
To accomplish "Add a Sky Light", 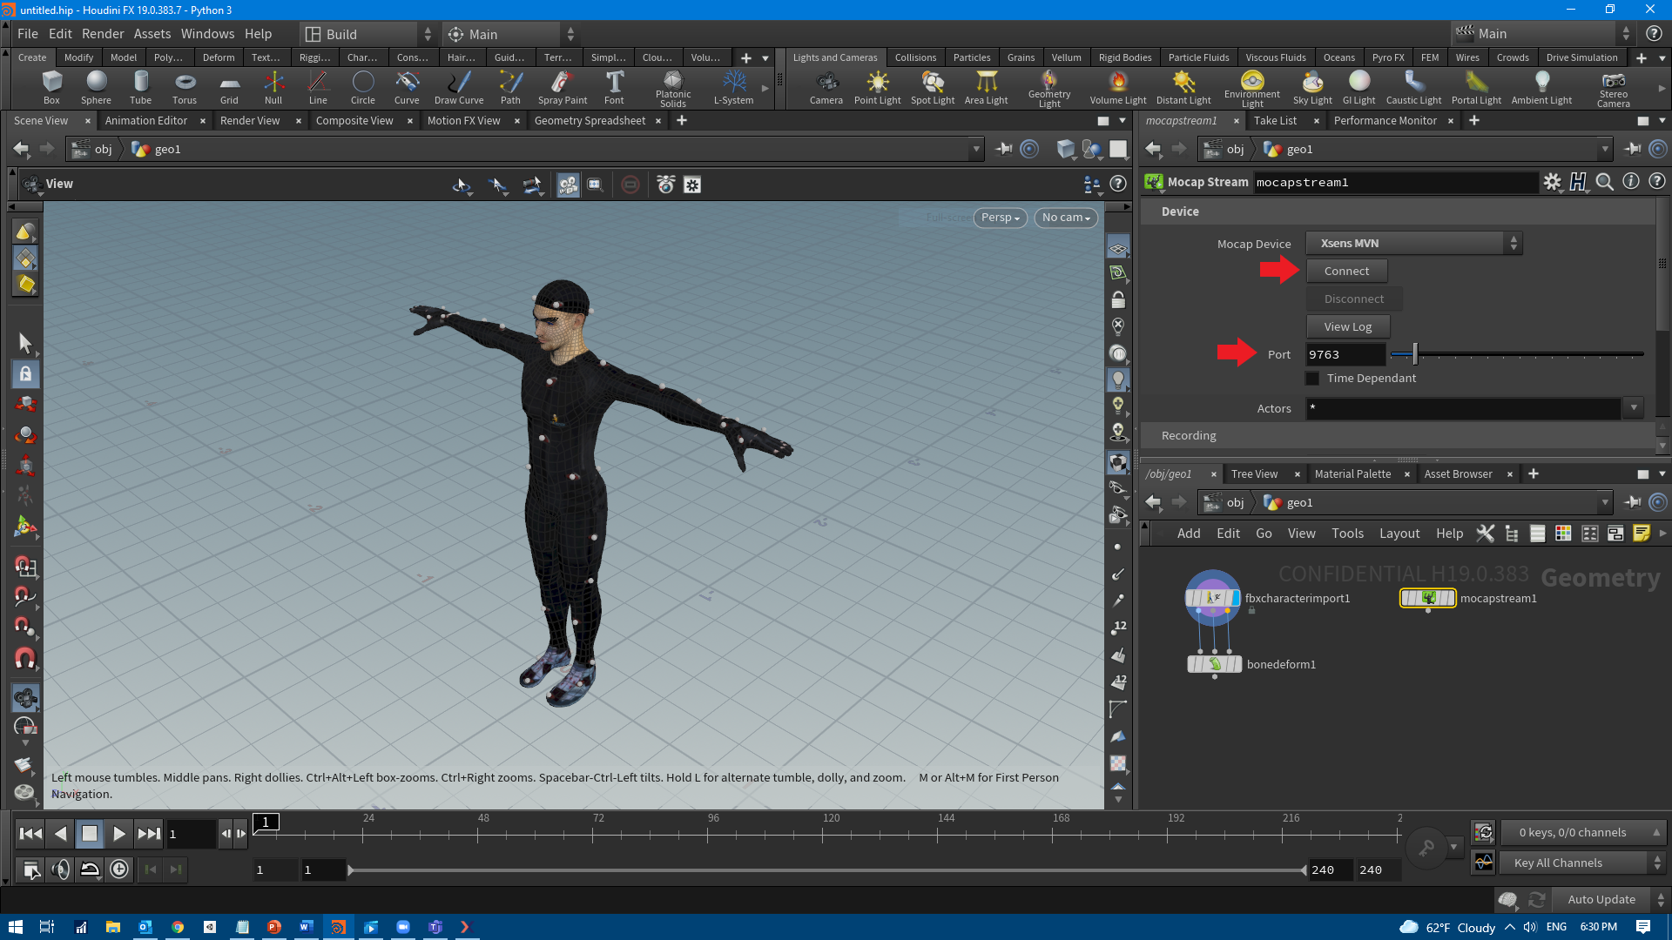I will pos(1312,88).
